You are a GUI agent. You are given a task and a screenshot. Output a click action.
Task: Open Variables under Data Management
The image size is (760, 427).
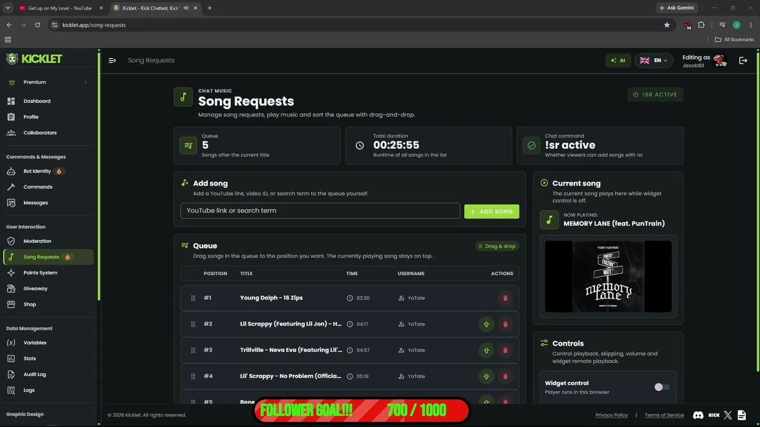[x=35, y=343]
